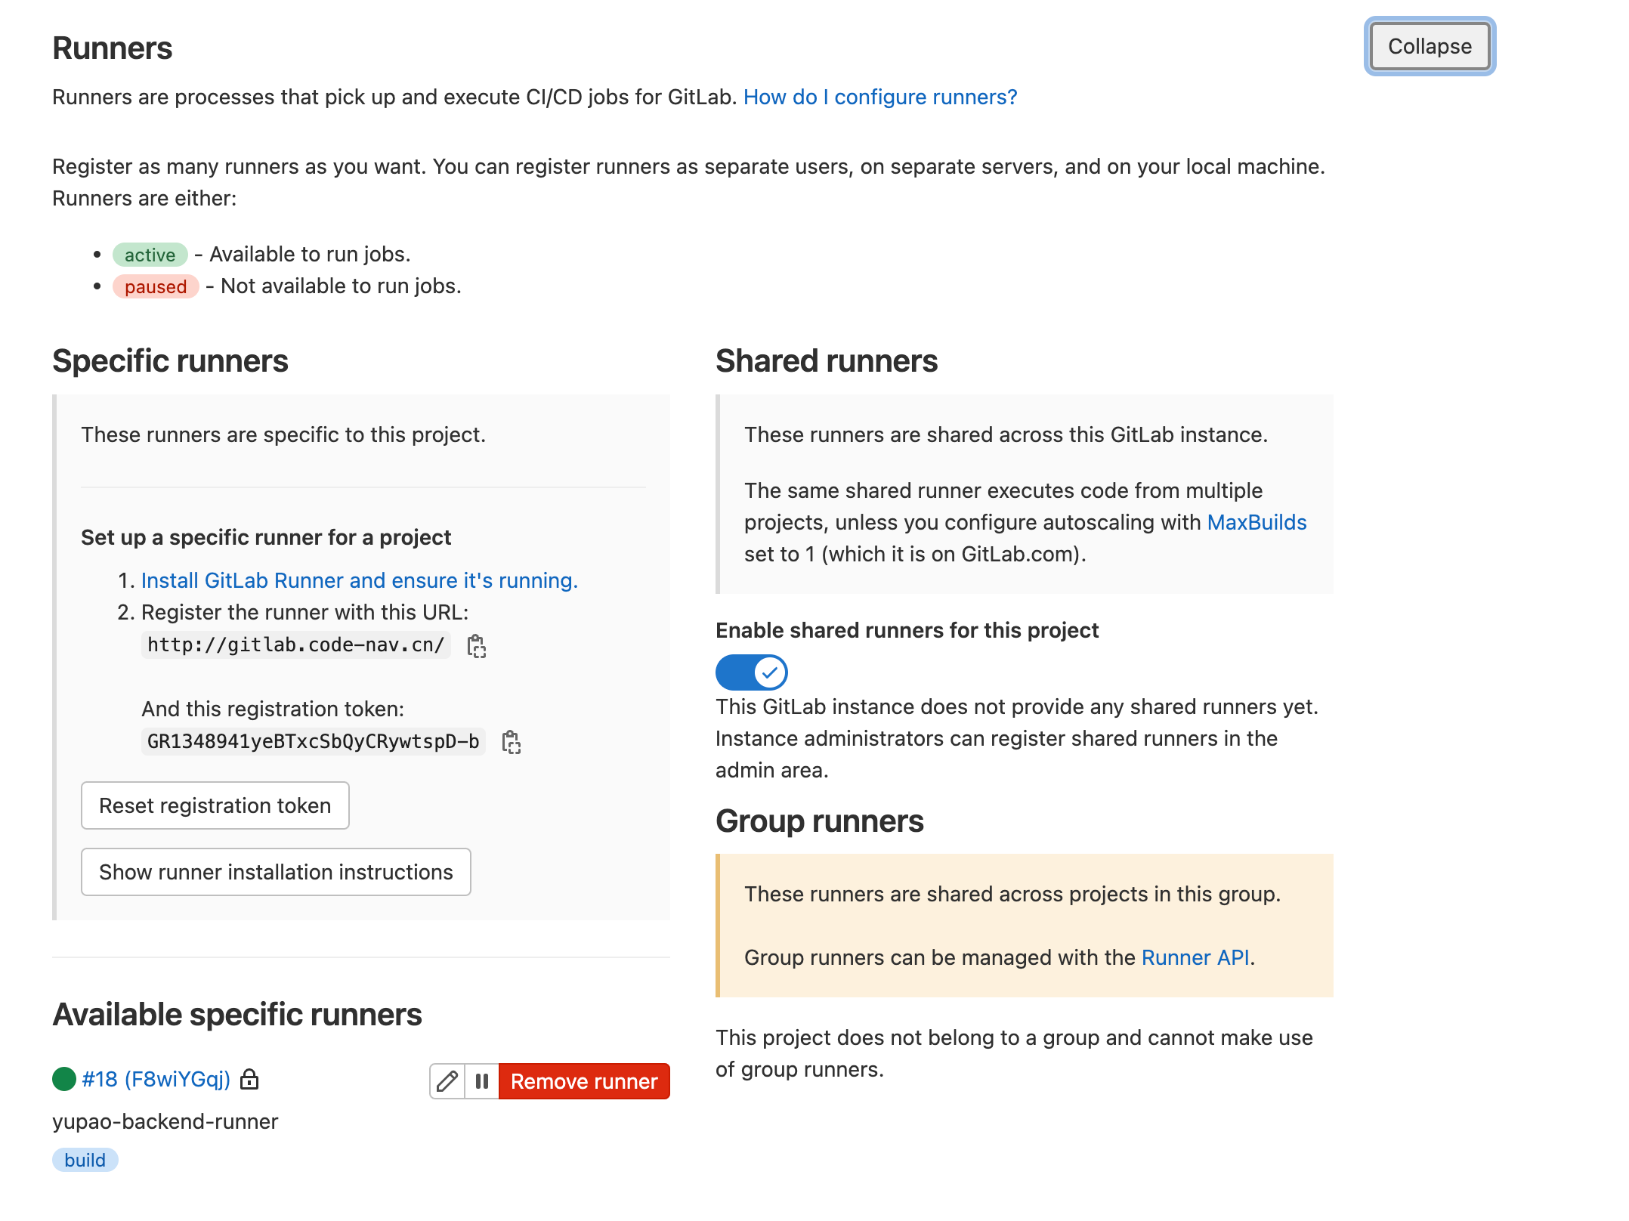Select the registration token text
The height and width of the screenshot is (1221, 1629).
[x=313, y=742]
